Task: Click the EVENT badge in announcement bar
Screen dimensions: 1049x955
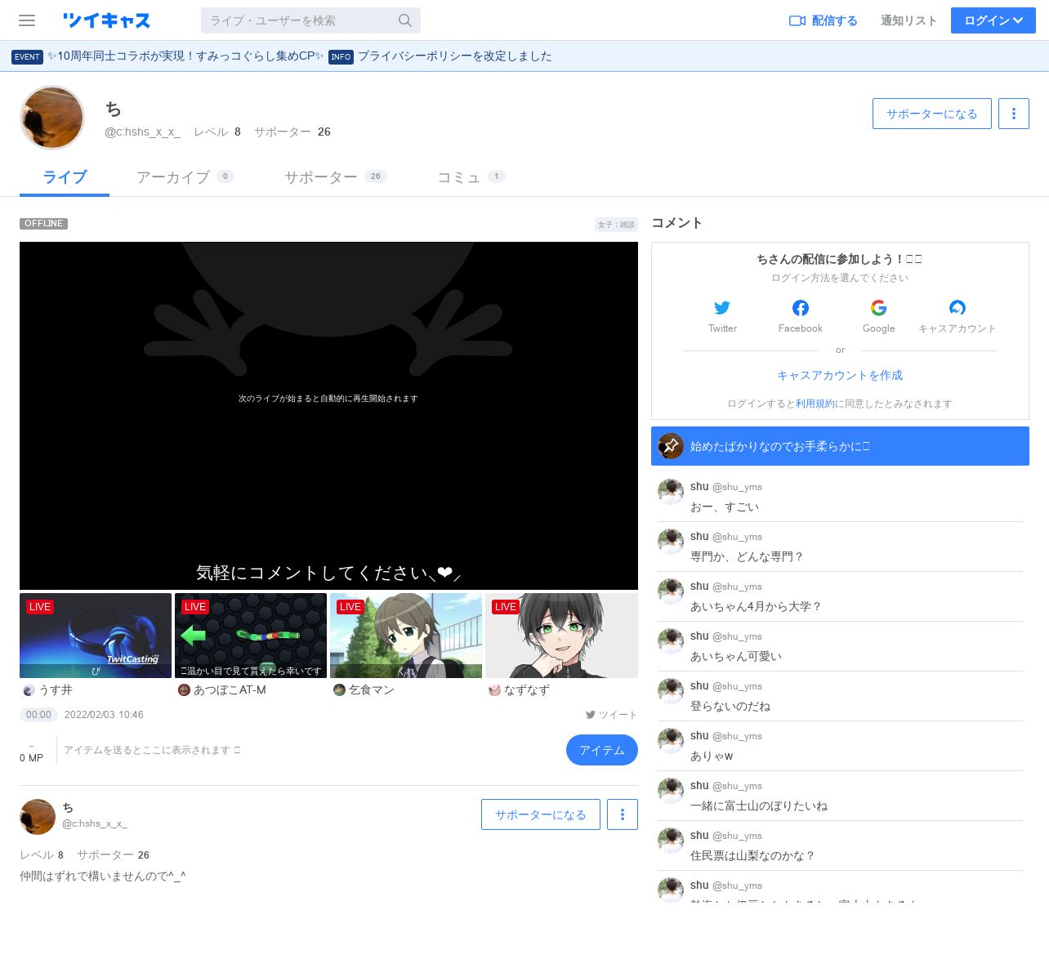Action: pyautogui.click(x=27, y=56)
